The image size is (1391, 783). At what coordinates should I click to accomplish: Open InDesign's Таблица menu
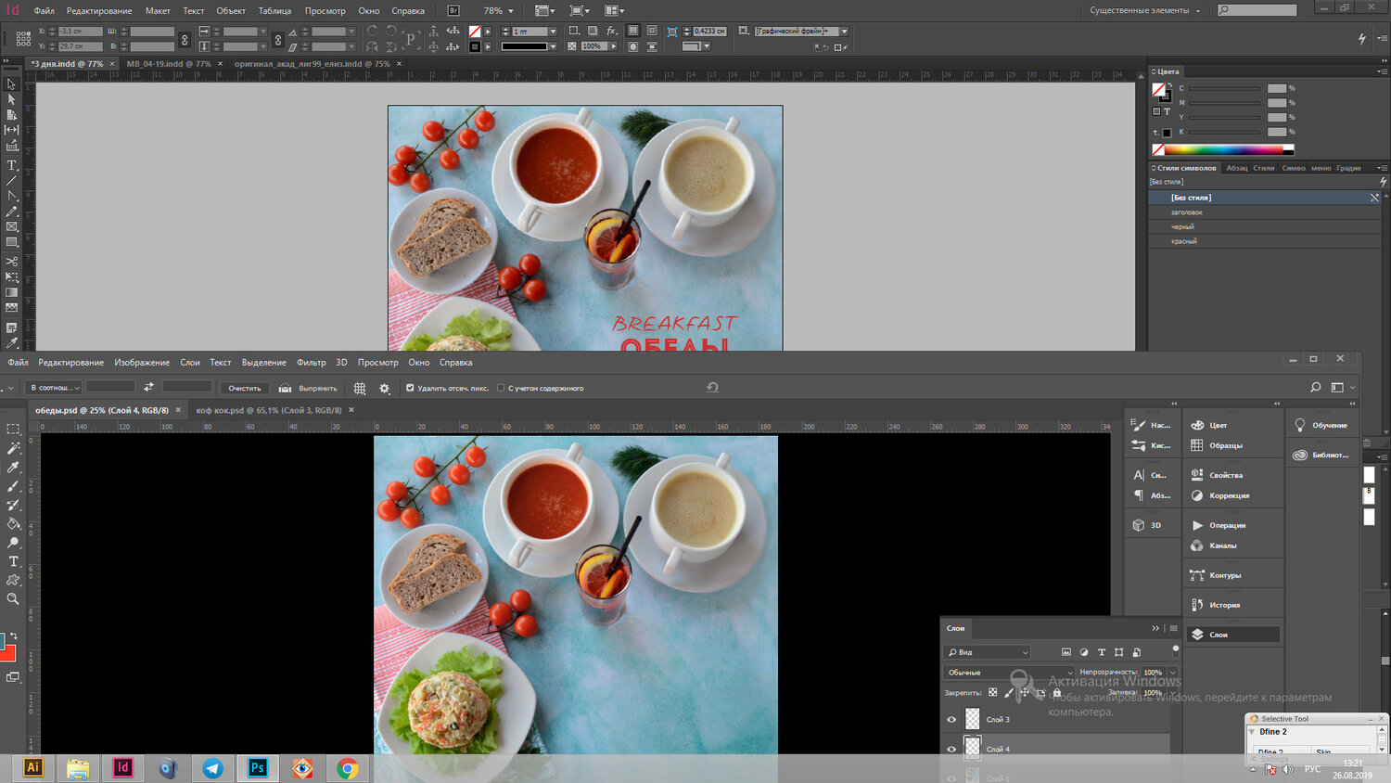(x=274, y=11)
